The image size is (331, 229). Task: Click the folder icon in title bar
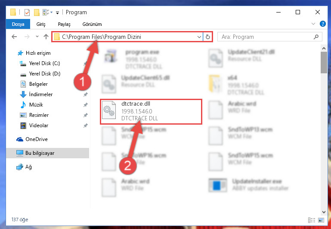point(13,12)
